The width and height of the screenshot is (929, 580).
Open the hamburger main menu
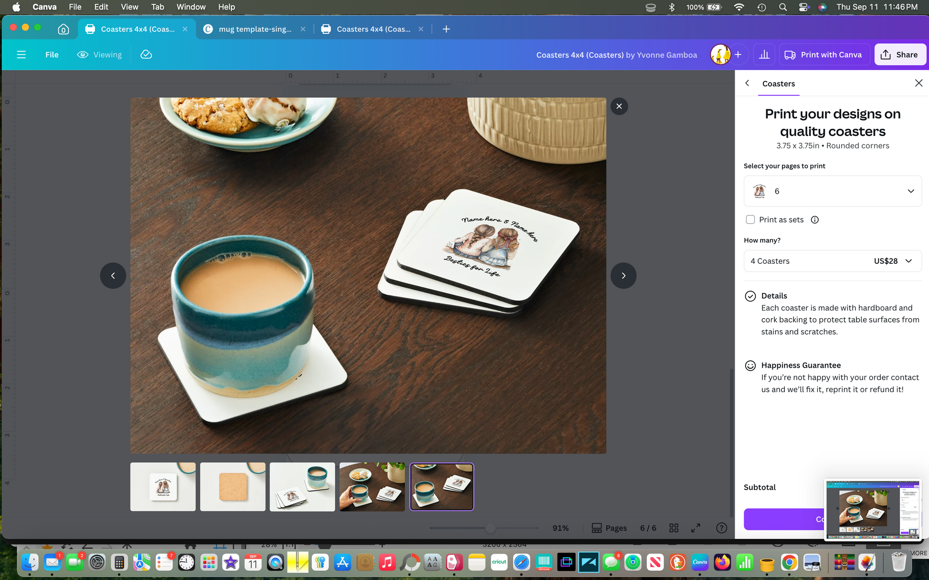21,54
